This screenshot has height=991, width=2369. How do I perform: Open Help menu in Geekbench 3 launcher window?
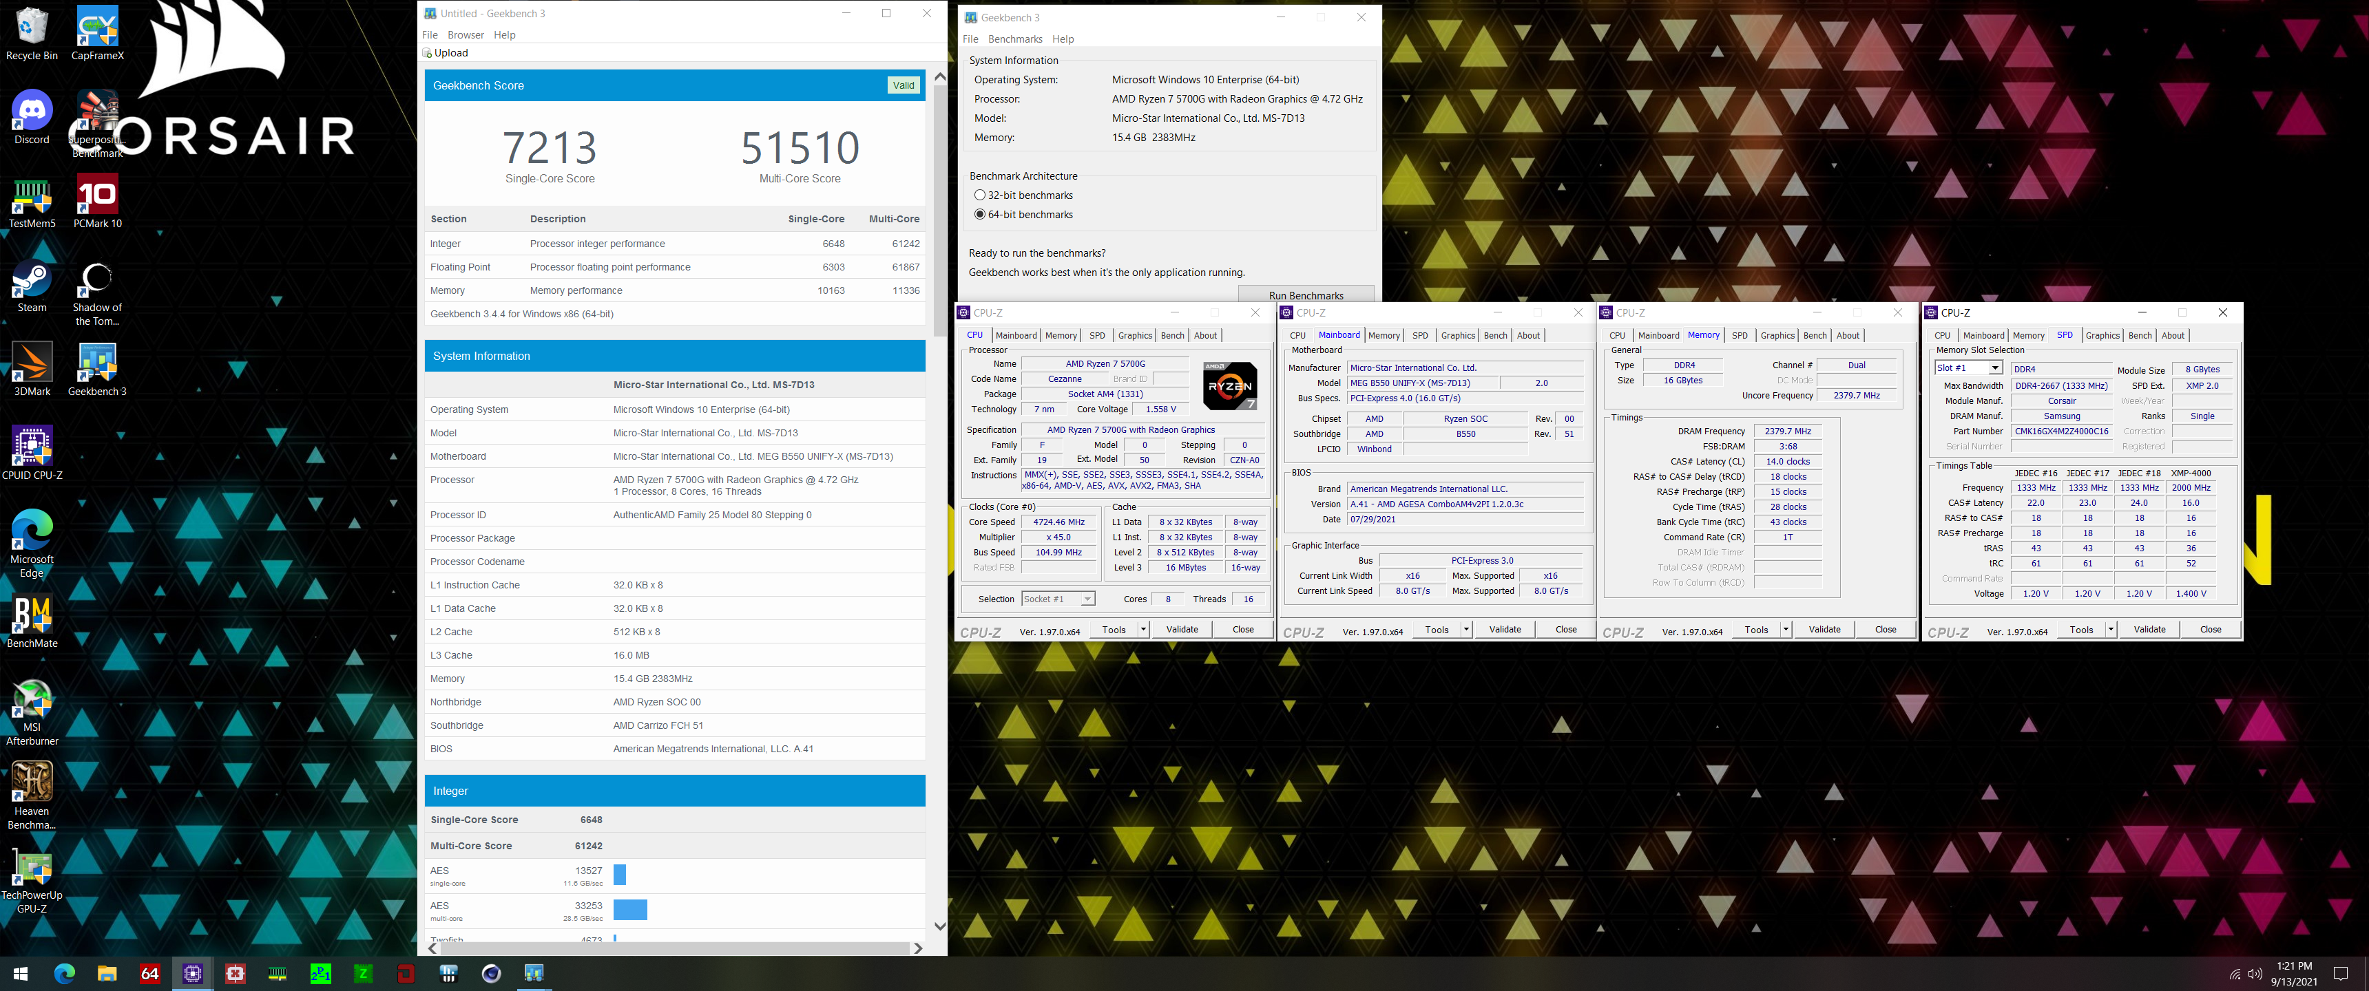1063,39
